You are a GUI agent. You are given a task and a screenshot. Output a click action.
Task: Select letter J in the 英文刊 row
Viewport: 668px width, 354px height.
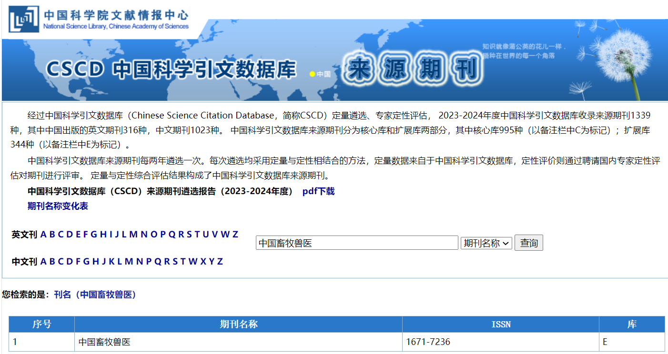[117, 235]
